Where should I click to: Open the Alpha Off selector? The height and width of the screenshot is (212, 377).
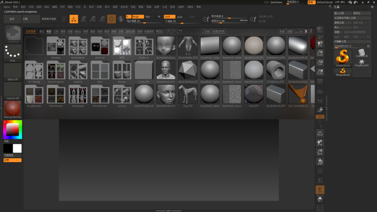pyautogui.click(x=13, y=72)
